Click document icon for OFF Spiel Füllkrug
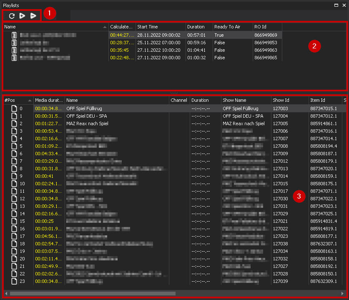 click(14, 108)
